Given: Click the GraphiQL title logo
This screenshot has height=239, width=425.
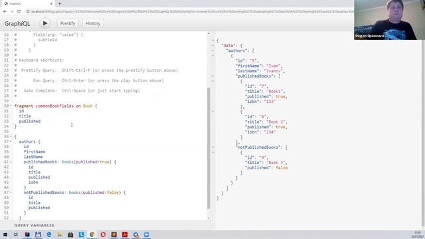Looking at the screenshot, I should [x=17, y=24].
